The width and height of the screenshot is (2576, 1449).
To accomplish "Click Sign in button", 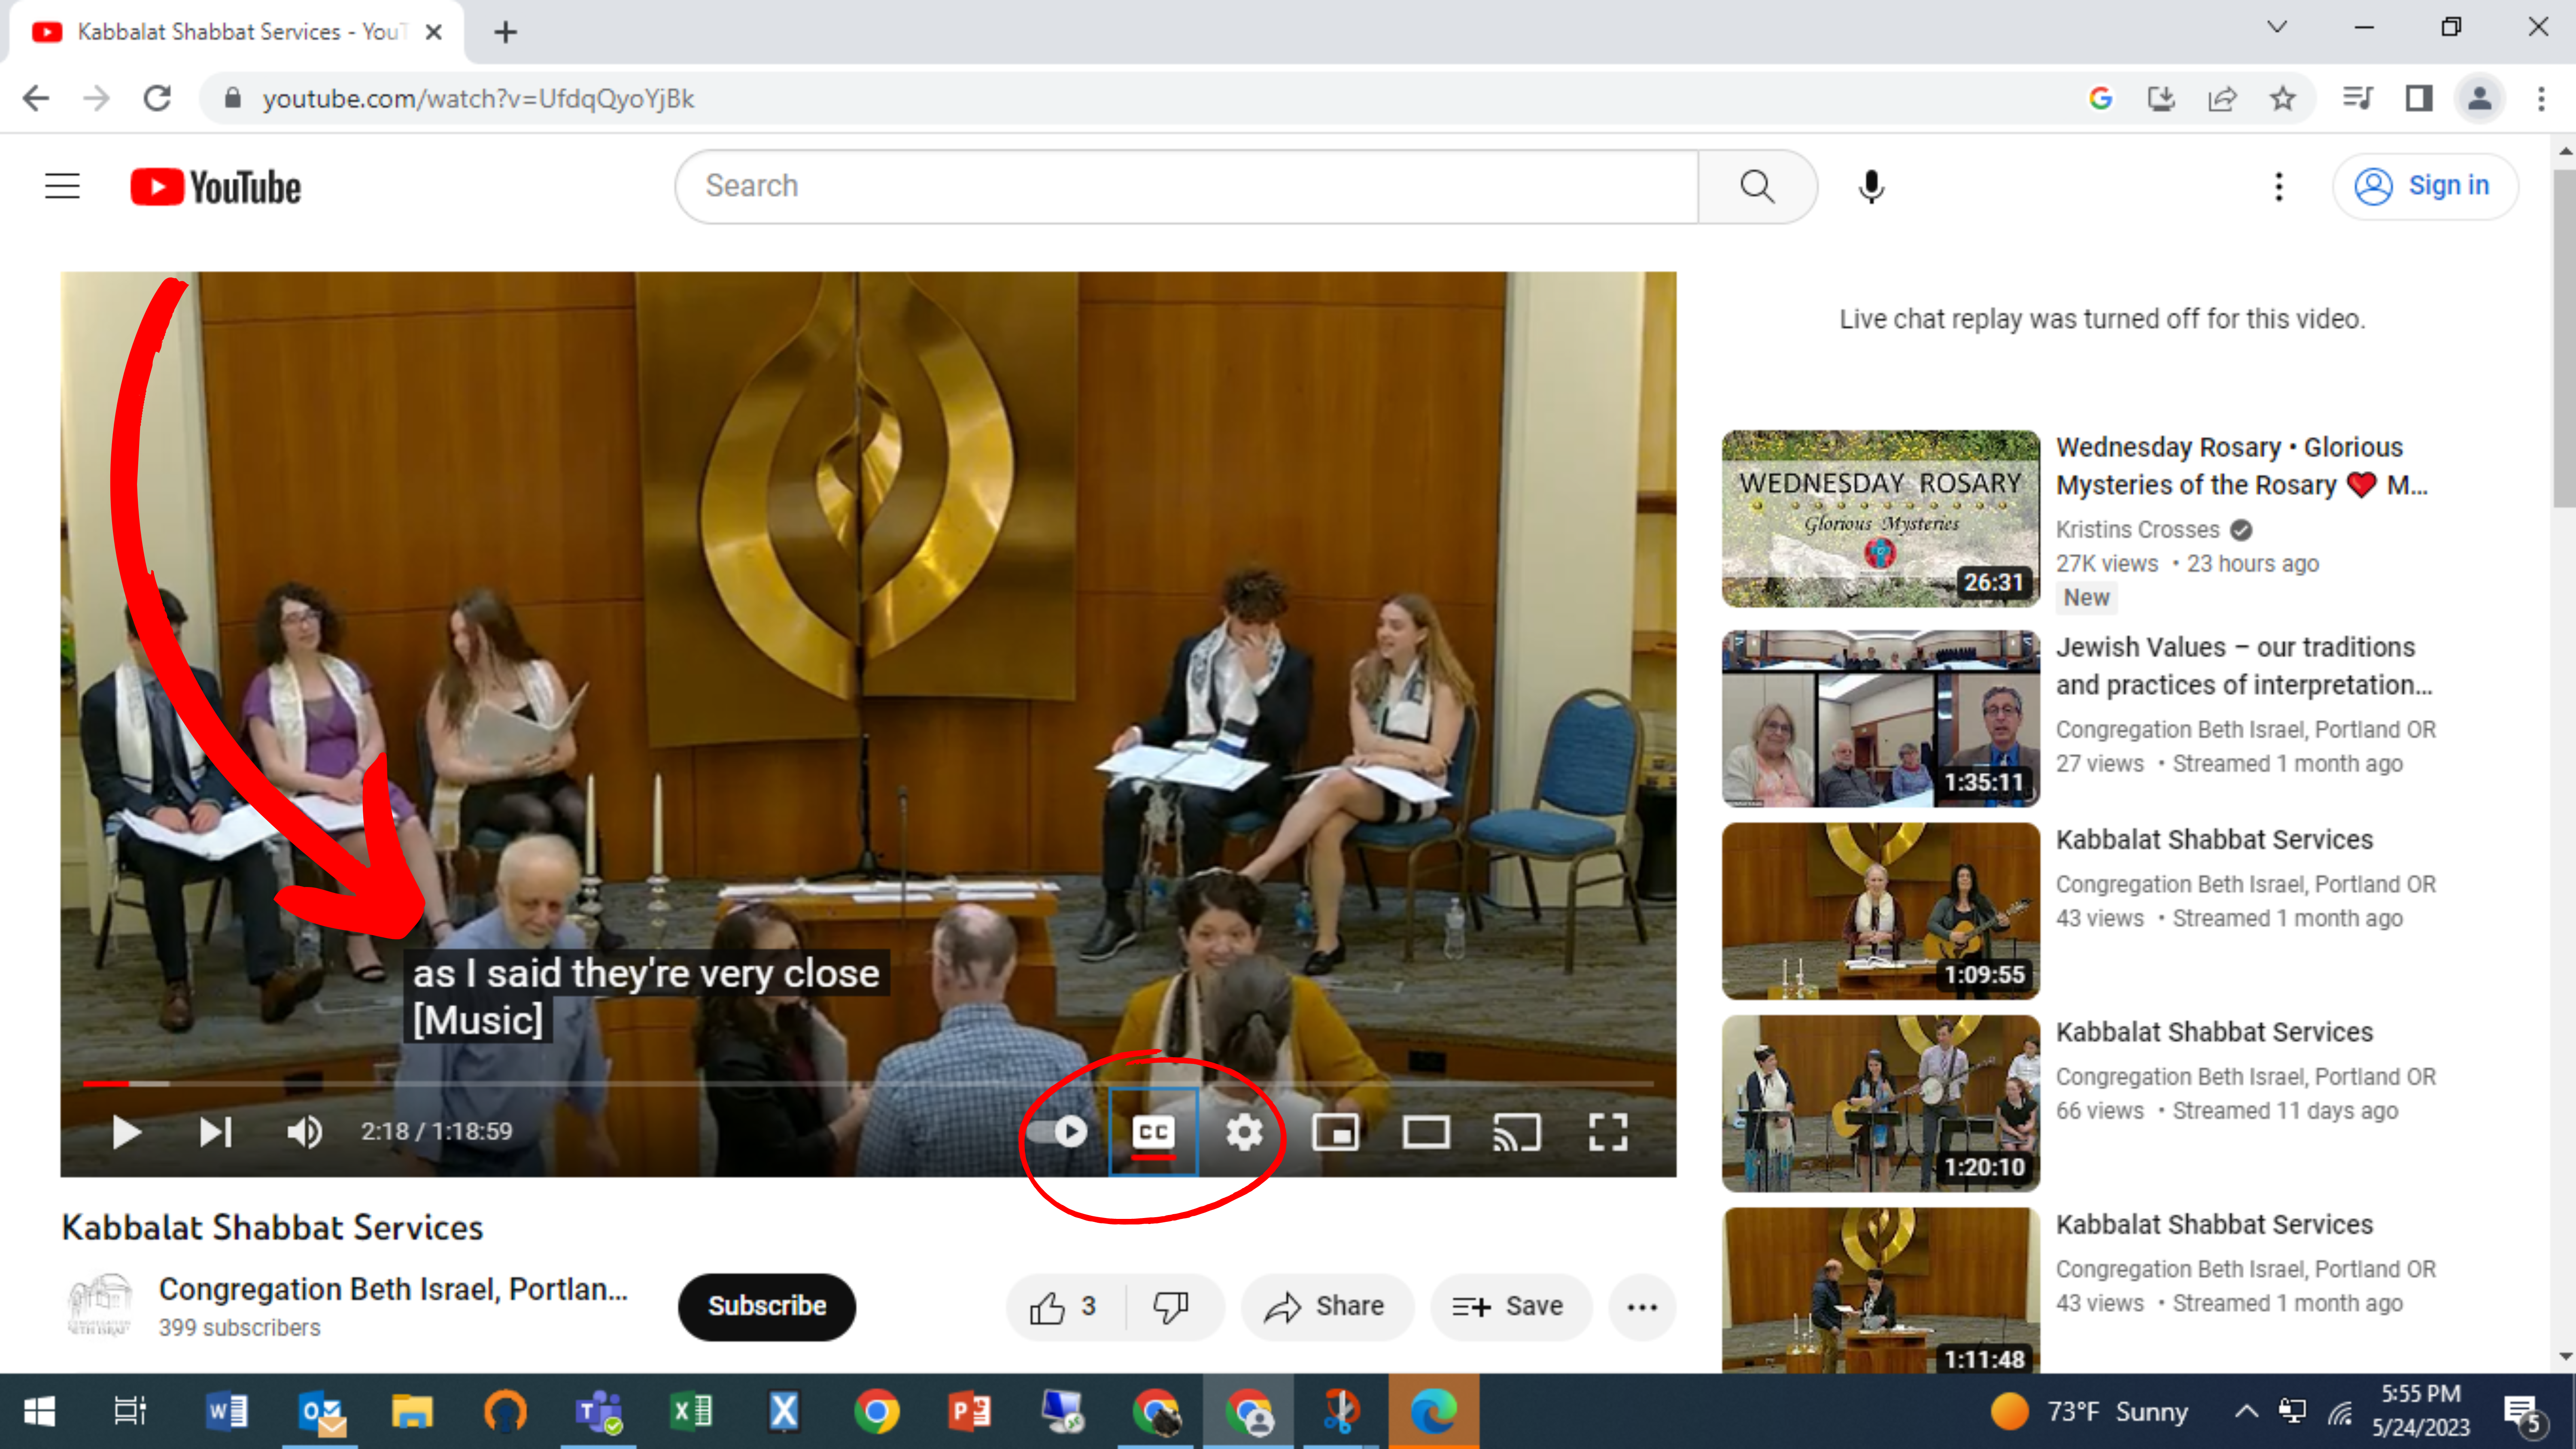I will [2424, 186].
